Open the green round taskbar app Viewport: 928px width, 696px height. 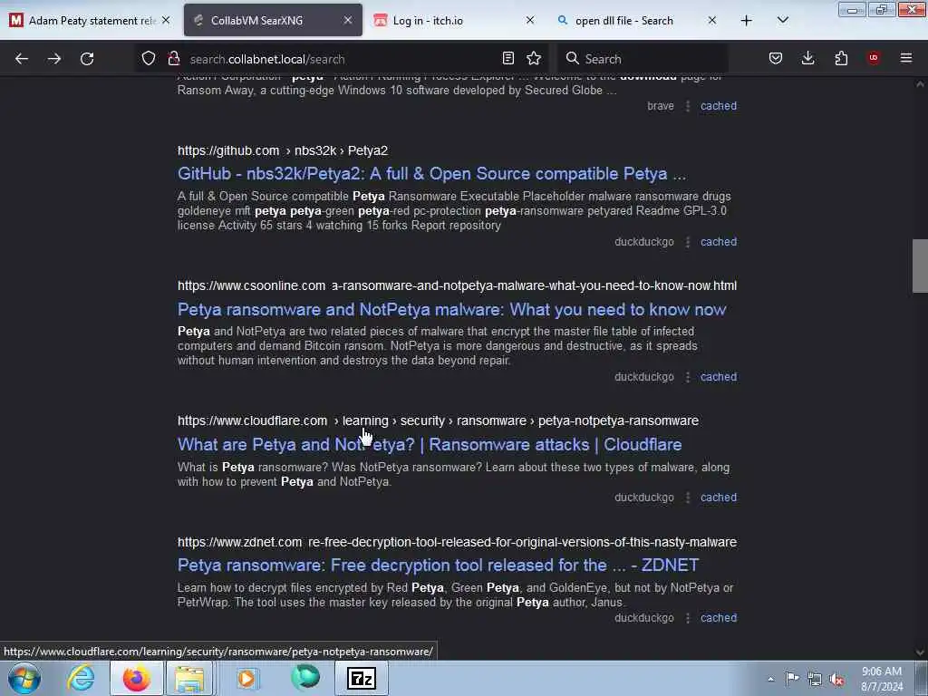coord(305,678)
